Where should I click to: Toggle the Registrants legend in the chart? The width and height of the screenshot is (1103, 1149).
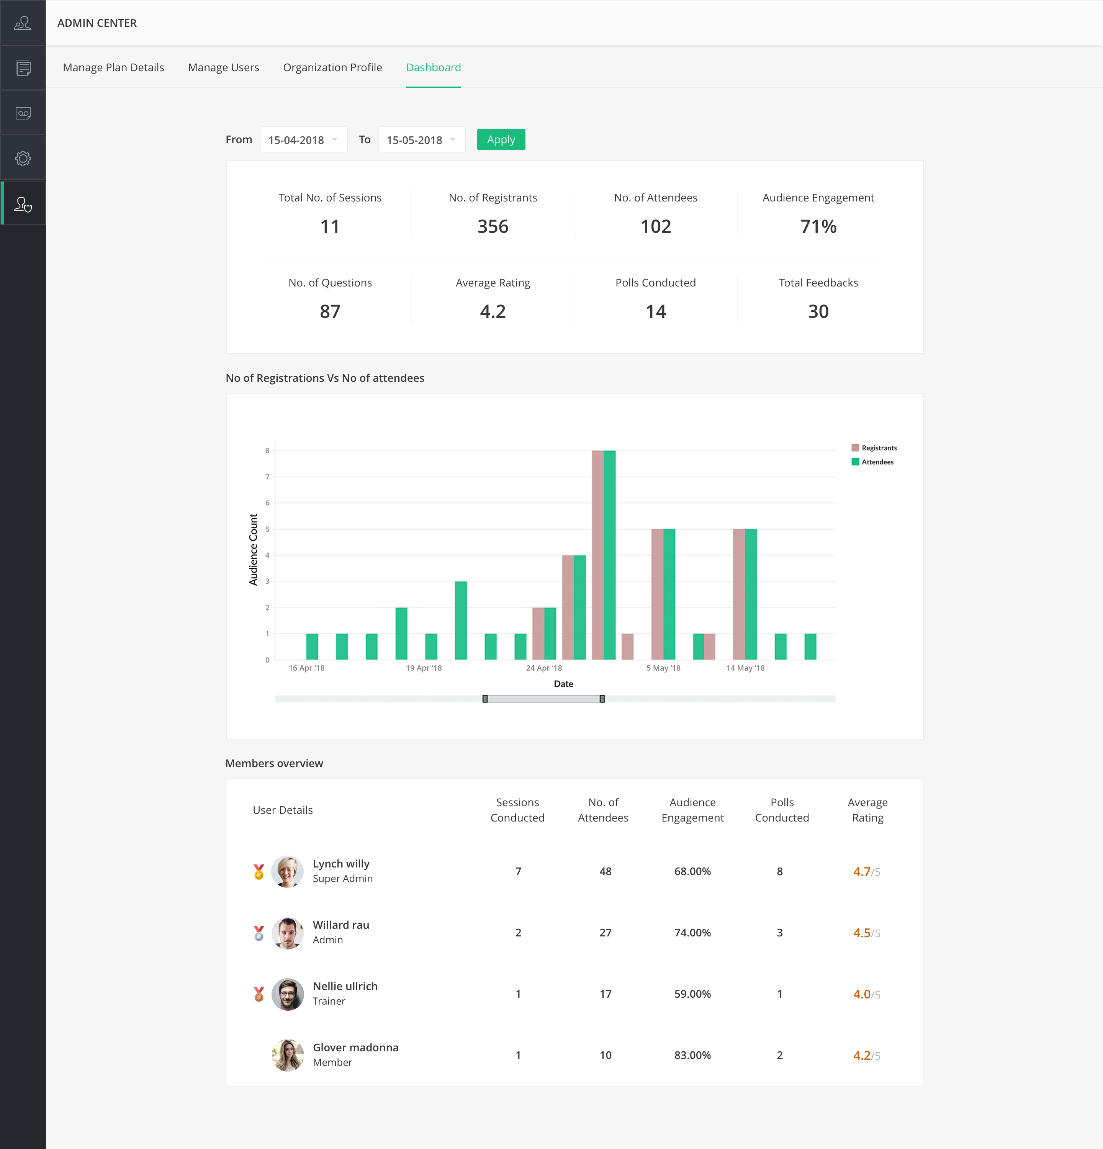(874, 447)
